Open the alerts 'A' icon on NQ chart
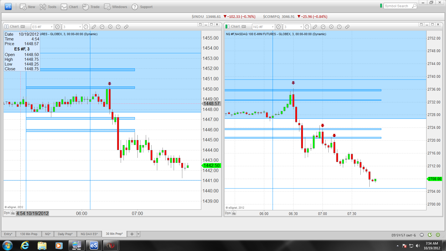Image resolution: width=446 pixels, height=251 pixels. pos(339,27)
